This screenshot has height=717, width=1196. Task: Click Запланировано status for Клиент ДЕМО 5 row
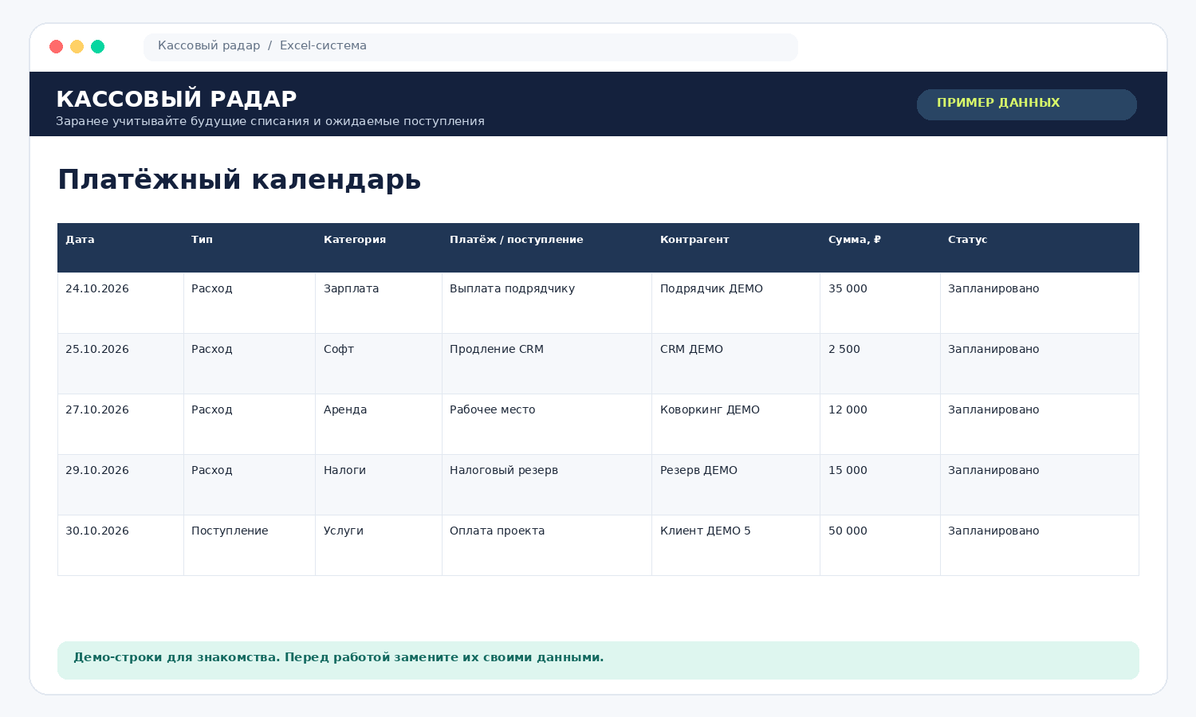pyautogui.click(x=1040, y=545)
